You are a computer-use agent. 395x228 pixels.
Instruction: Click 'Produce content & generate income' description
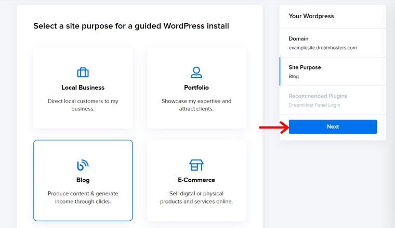coord(83,197)
